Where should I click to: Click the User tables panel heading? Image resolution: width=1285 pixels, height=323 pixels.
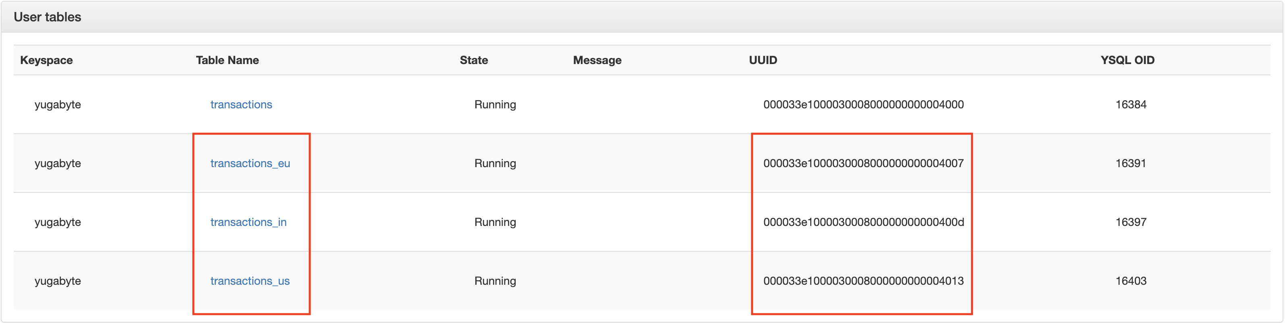(48, 17)
